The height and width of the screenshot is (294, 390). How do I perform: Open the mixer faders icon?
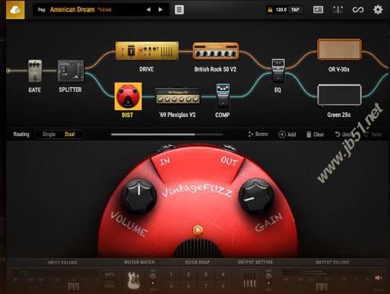tap(338, 10)
